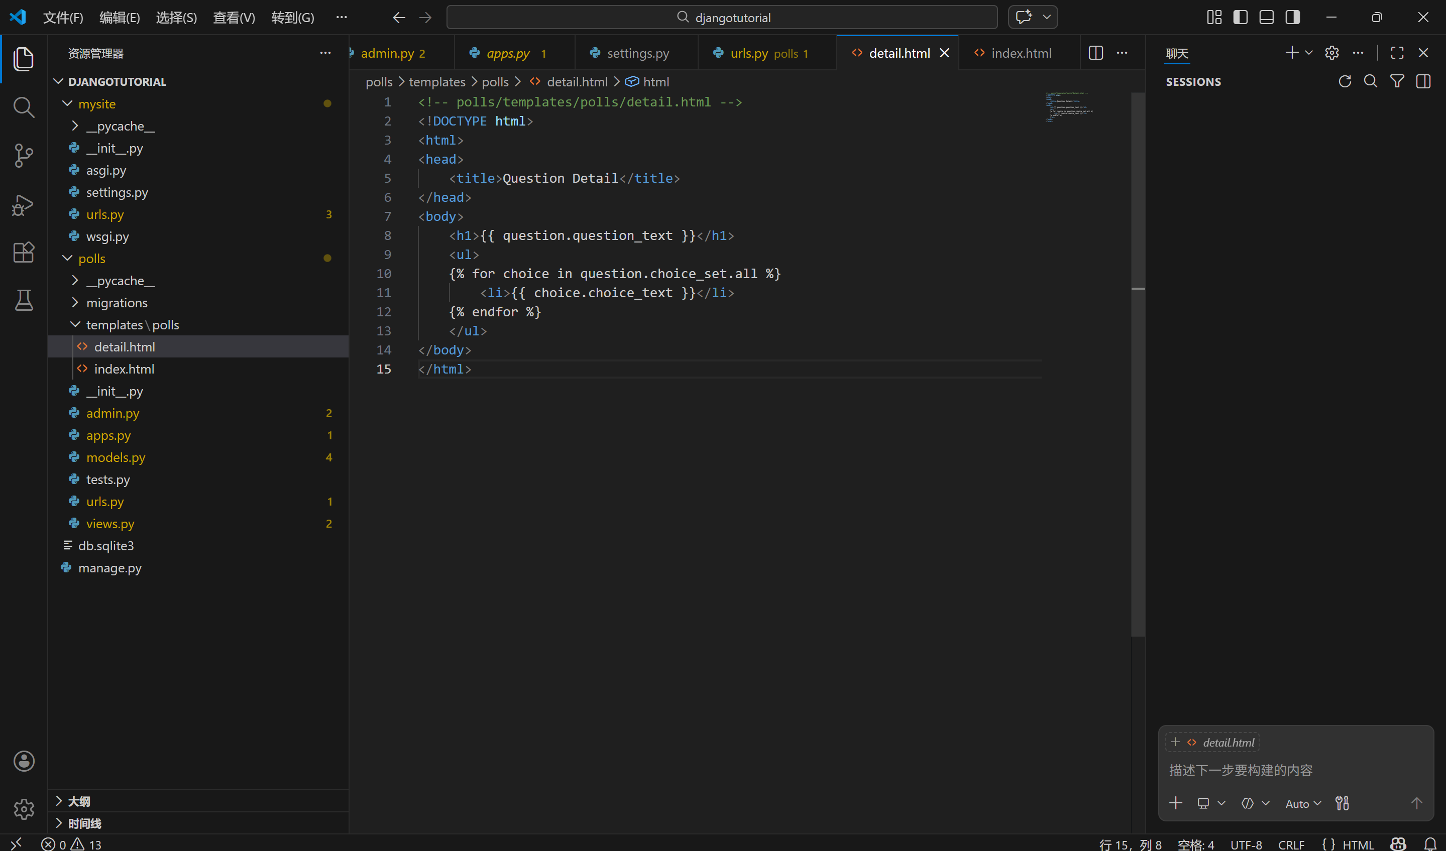1446x851 pixels.
Task: Filter chat sessions with funnel icon
Action: pyautogui.click(x=1397, y=81)
